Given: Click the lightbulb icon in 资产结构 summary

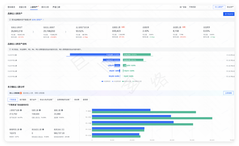Looking at the screenshot, I should (x=10, y=49).
